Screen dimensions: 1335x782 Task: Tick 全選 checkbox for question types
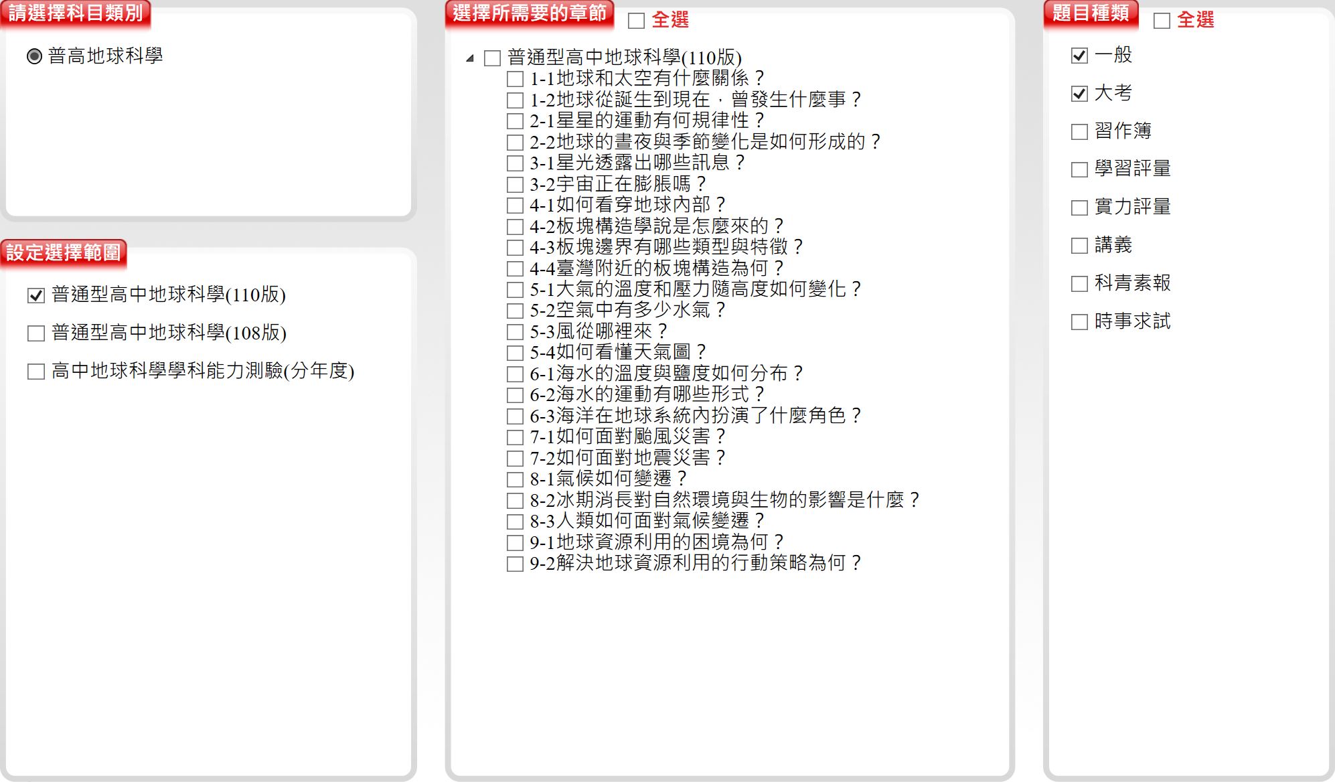point(1162,21)
